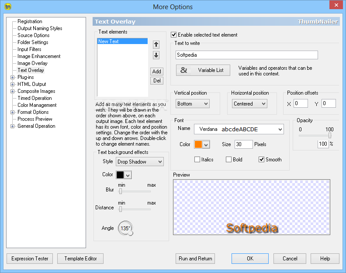Open the Template Editor
The width and height of the screenshot is (346, 273).
click(80, 259)
